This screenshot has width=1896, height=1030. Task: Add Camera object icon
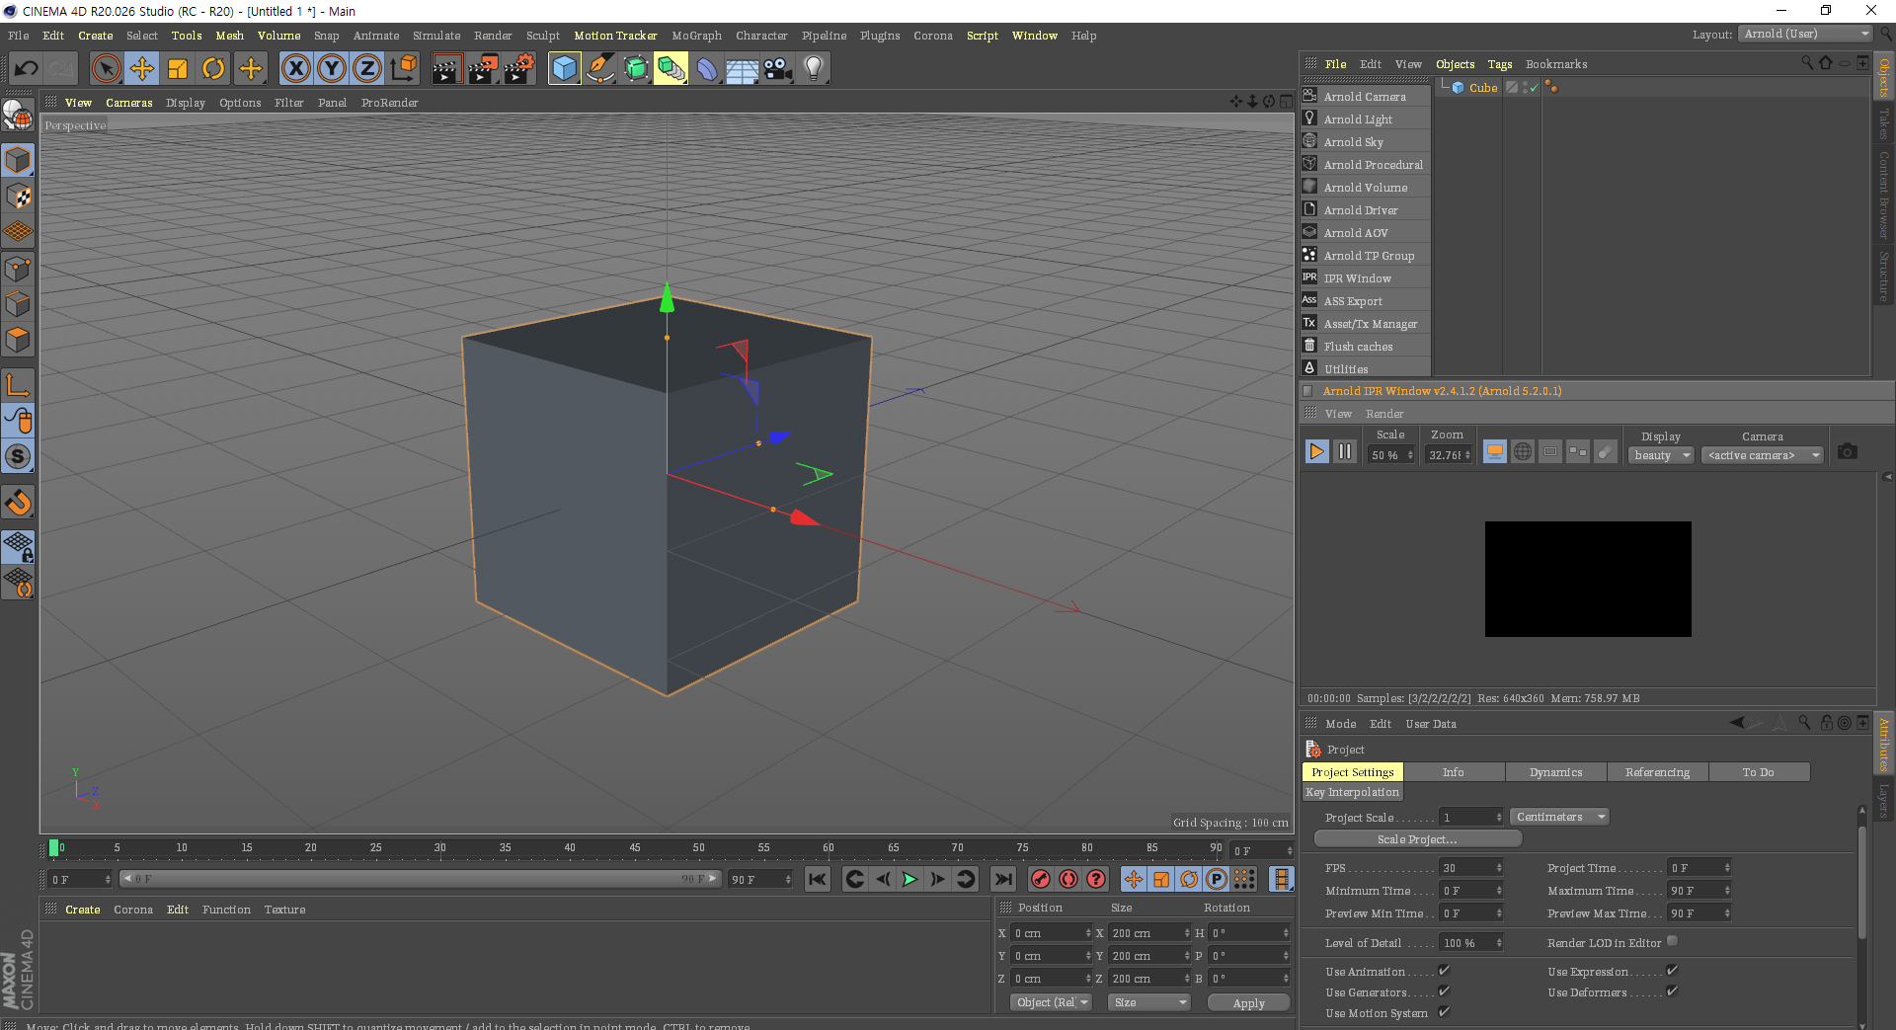point(778,68)
